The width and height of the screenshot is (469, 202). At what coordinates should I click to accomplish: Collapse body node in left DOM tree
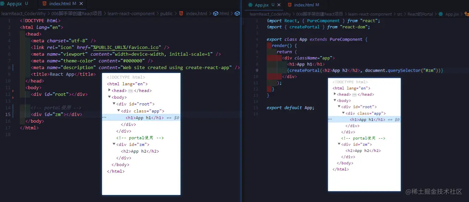pyautogui.click(x=109, y=97)
